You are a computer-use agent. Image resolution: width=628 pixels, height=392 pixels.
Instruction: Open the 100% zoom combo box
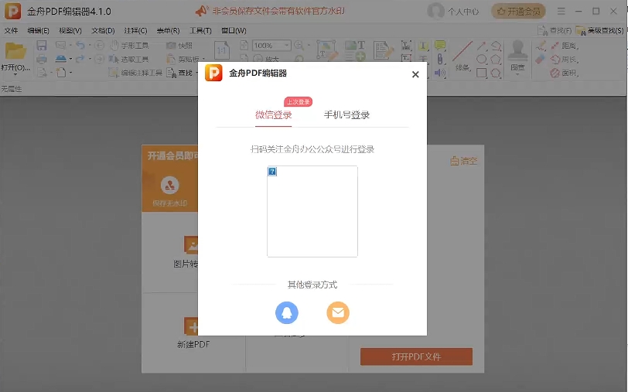271,46
